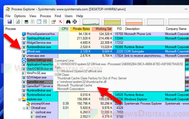Open the yellow commit history graph
Image resolution: width=189 pixels, height=119 pixels.
coord(112,22)
